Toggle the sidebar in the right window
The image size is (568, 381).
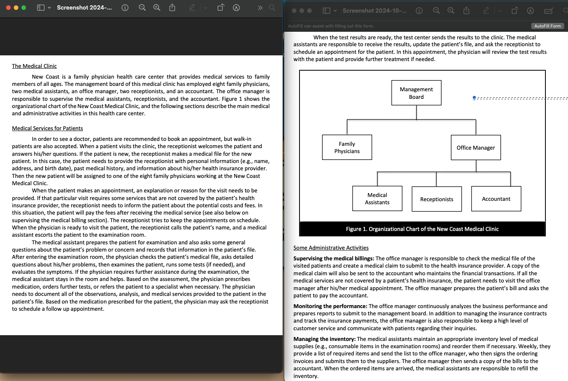327,11
